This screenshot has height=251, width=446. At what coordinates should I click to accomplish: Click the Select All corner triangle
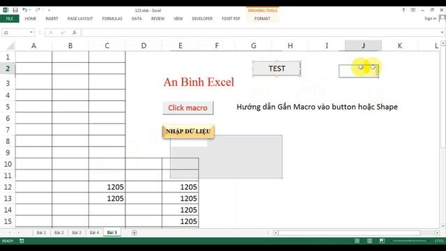click(10, 46)
